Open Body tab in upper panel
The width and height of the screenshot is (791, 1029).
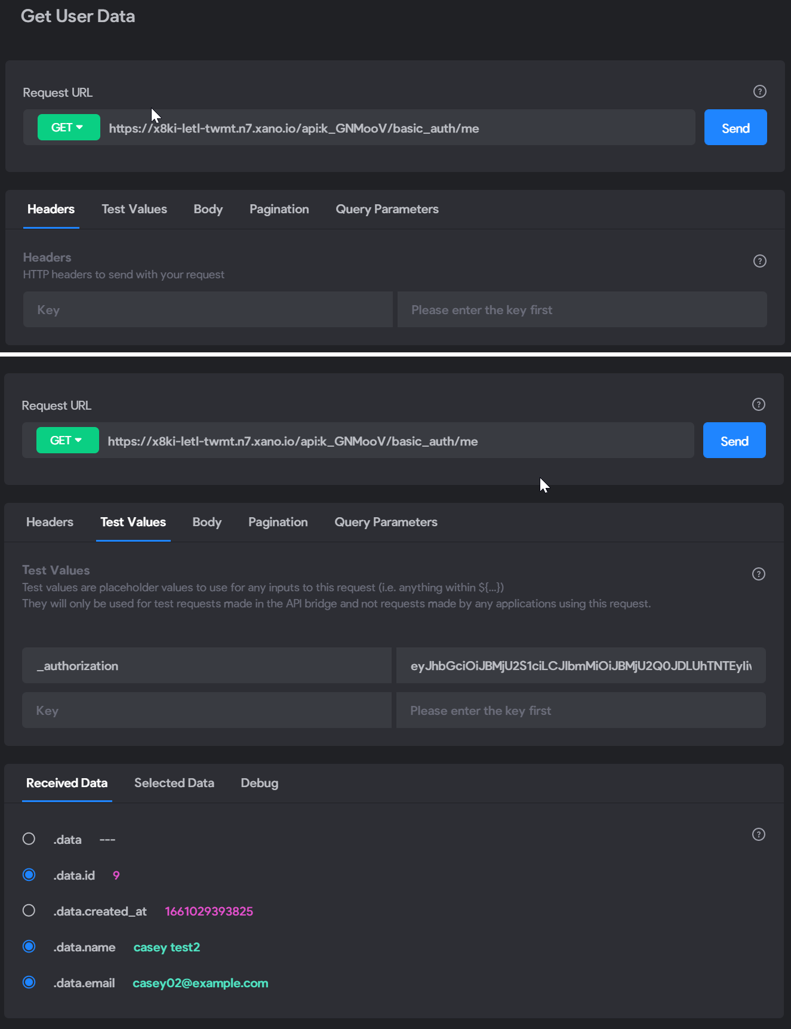[x=208, y=209]
